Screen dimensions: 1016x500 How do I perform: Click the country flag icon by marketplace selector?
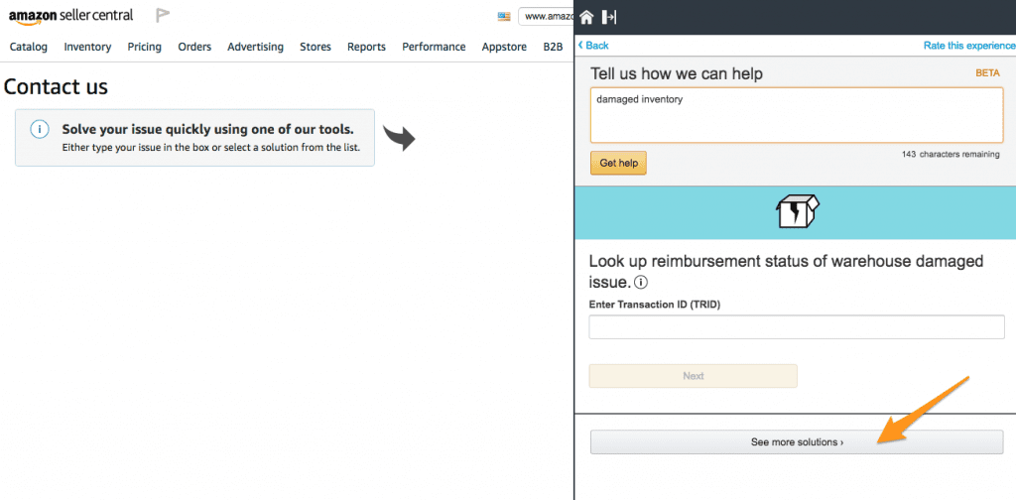tap(504, 16)
